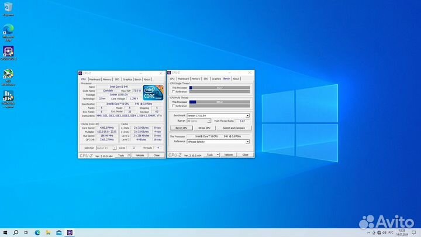Click the safely remove hardware tray icon
Screen dimensions: 421x237
(374, 233)
